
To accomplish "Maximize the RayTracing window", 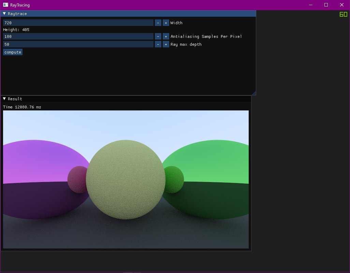I will click(x=326, y=5).
